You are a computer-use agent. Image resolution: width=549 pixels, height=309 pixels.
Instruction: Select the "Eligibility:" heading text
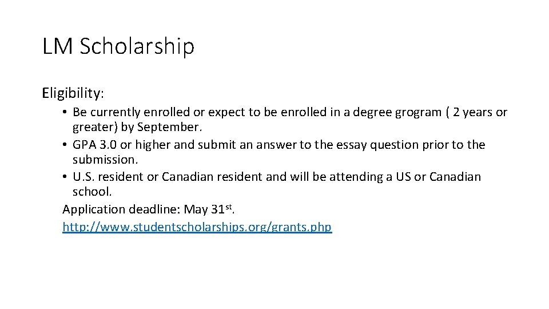(x=73, y=92)
